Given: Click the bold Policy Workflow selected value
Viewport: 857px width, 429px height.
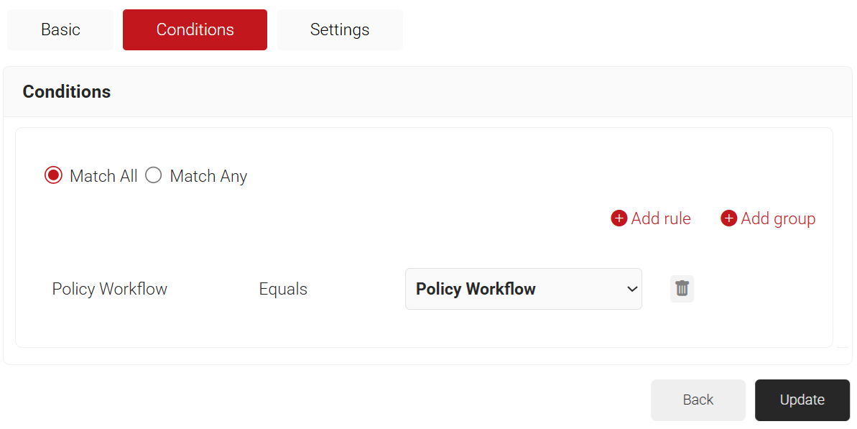Looking at the screenshot, I should [476, 289].
